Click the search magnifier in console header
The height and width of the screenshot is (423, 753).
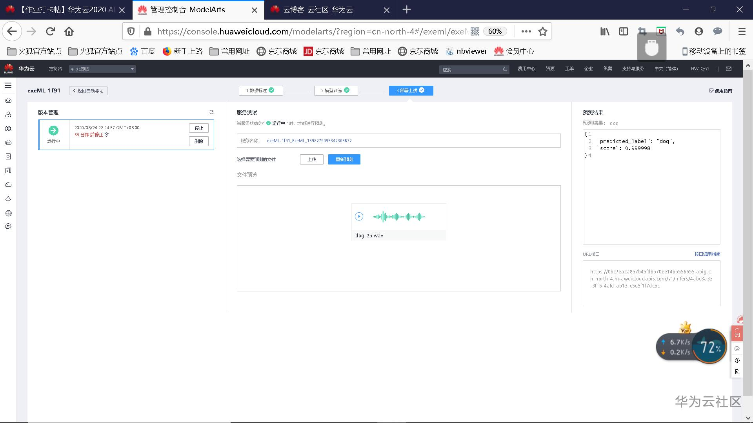[505, 69]
